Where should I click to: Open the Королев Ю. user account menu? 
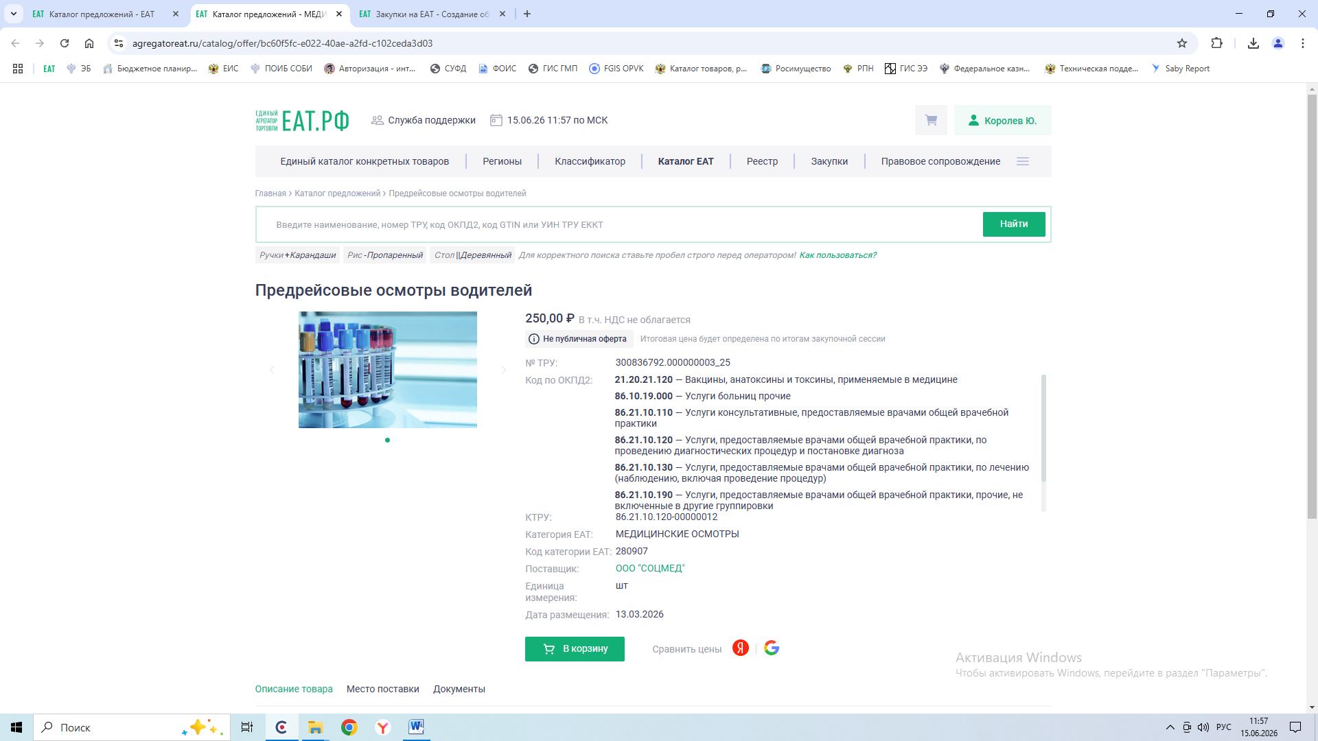[1002, 120]
